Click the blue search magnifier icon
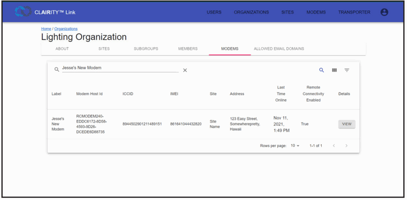Image resolution: width=407 pixels, height=200 pixels. tap(322, 70)
